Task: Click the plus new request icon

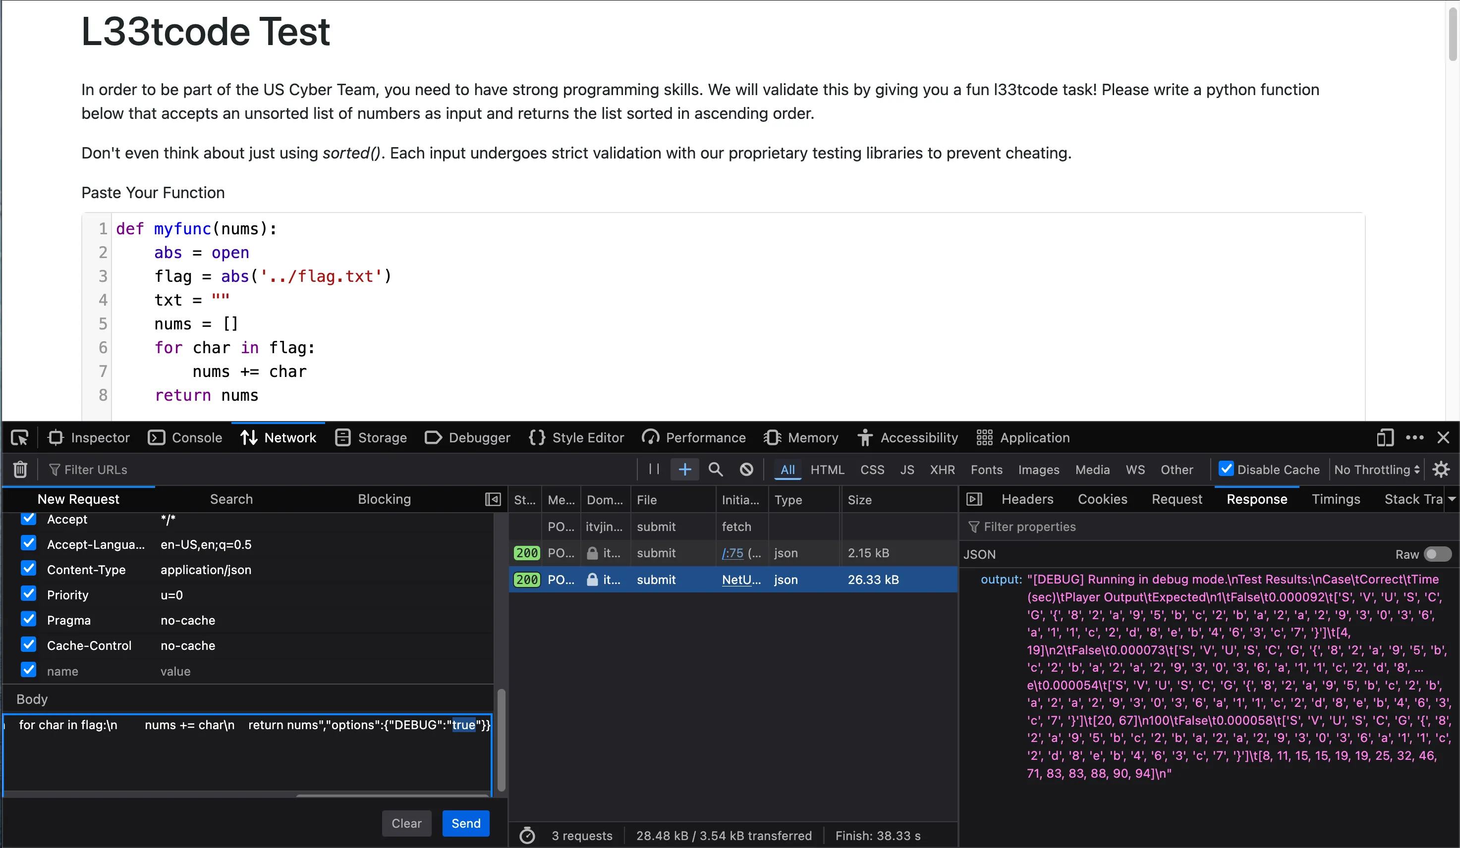Action: click(x=684, y=469)
